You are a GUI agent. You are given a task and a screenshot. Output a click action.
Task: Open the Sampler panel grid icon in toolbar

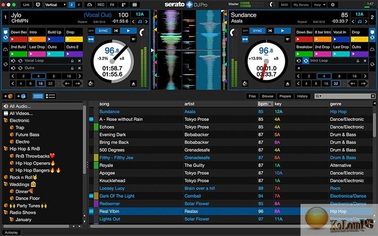coord(135,5)
